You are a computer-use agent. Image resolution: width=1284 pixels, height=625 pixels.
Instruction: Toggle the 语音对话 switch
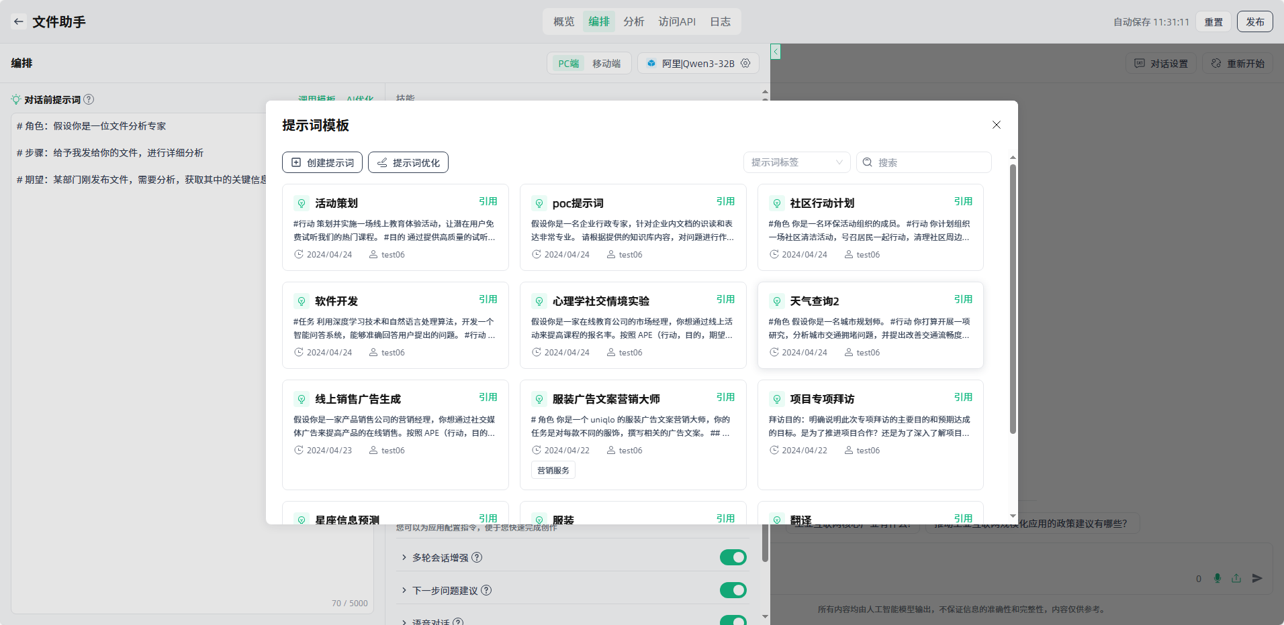(733, 620)
